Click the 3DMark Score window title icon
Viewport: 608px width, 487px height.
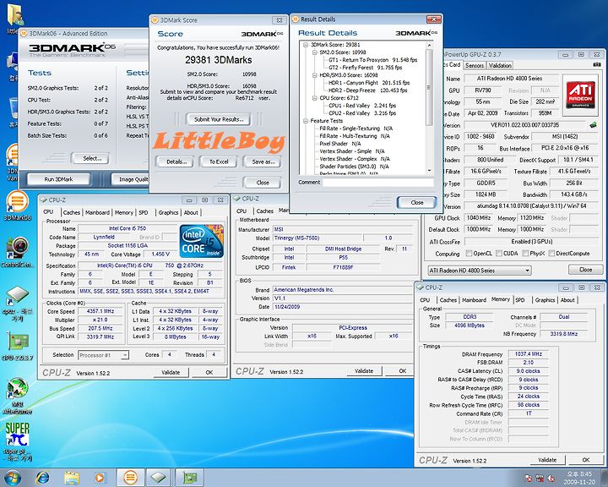point(155,19)
